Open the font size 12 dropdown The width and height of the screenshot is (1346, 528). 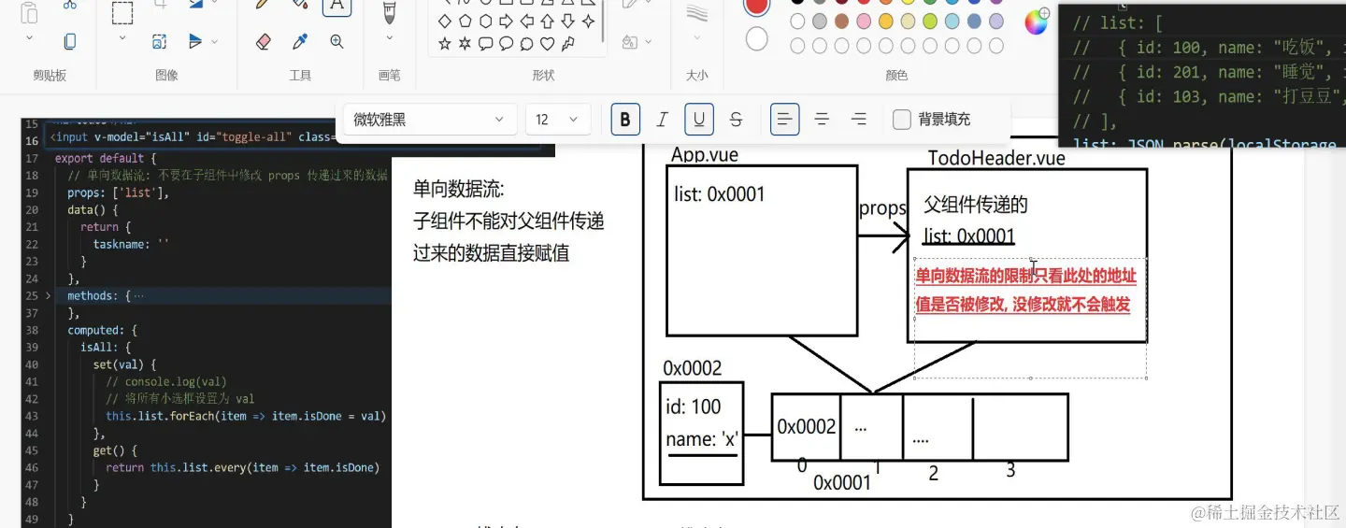pos(558,119)
